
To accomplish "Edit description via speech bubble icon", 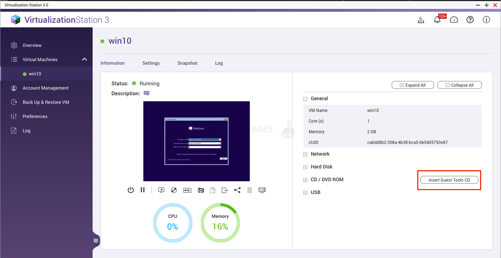I will coord(147,93).
